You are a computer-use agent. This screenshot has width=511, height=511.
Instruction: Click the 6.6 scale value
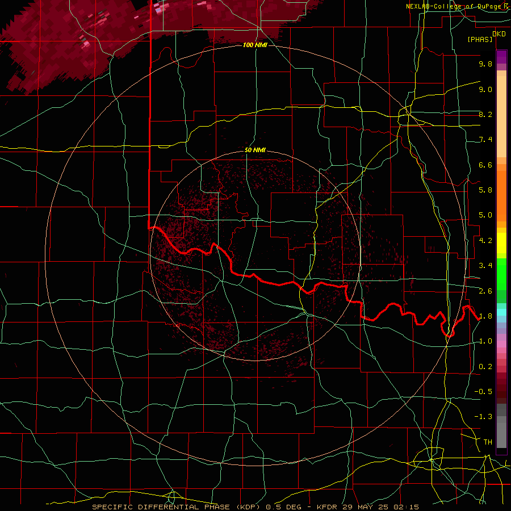(485, 165)
